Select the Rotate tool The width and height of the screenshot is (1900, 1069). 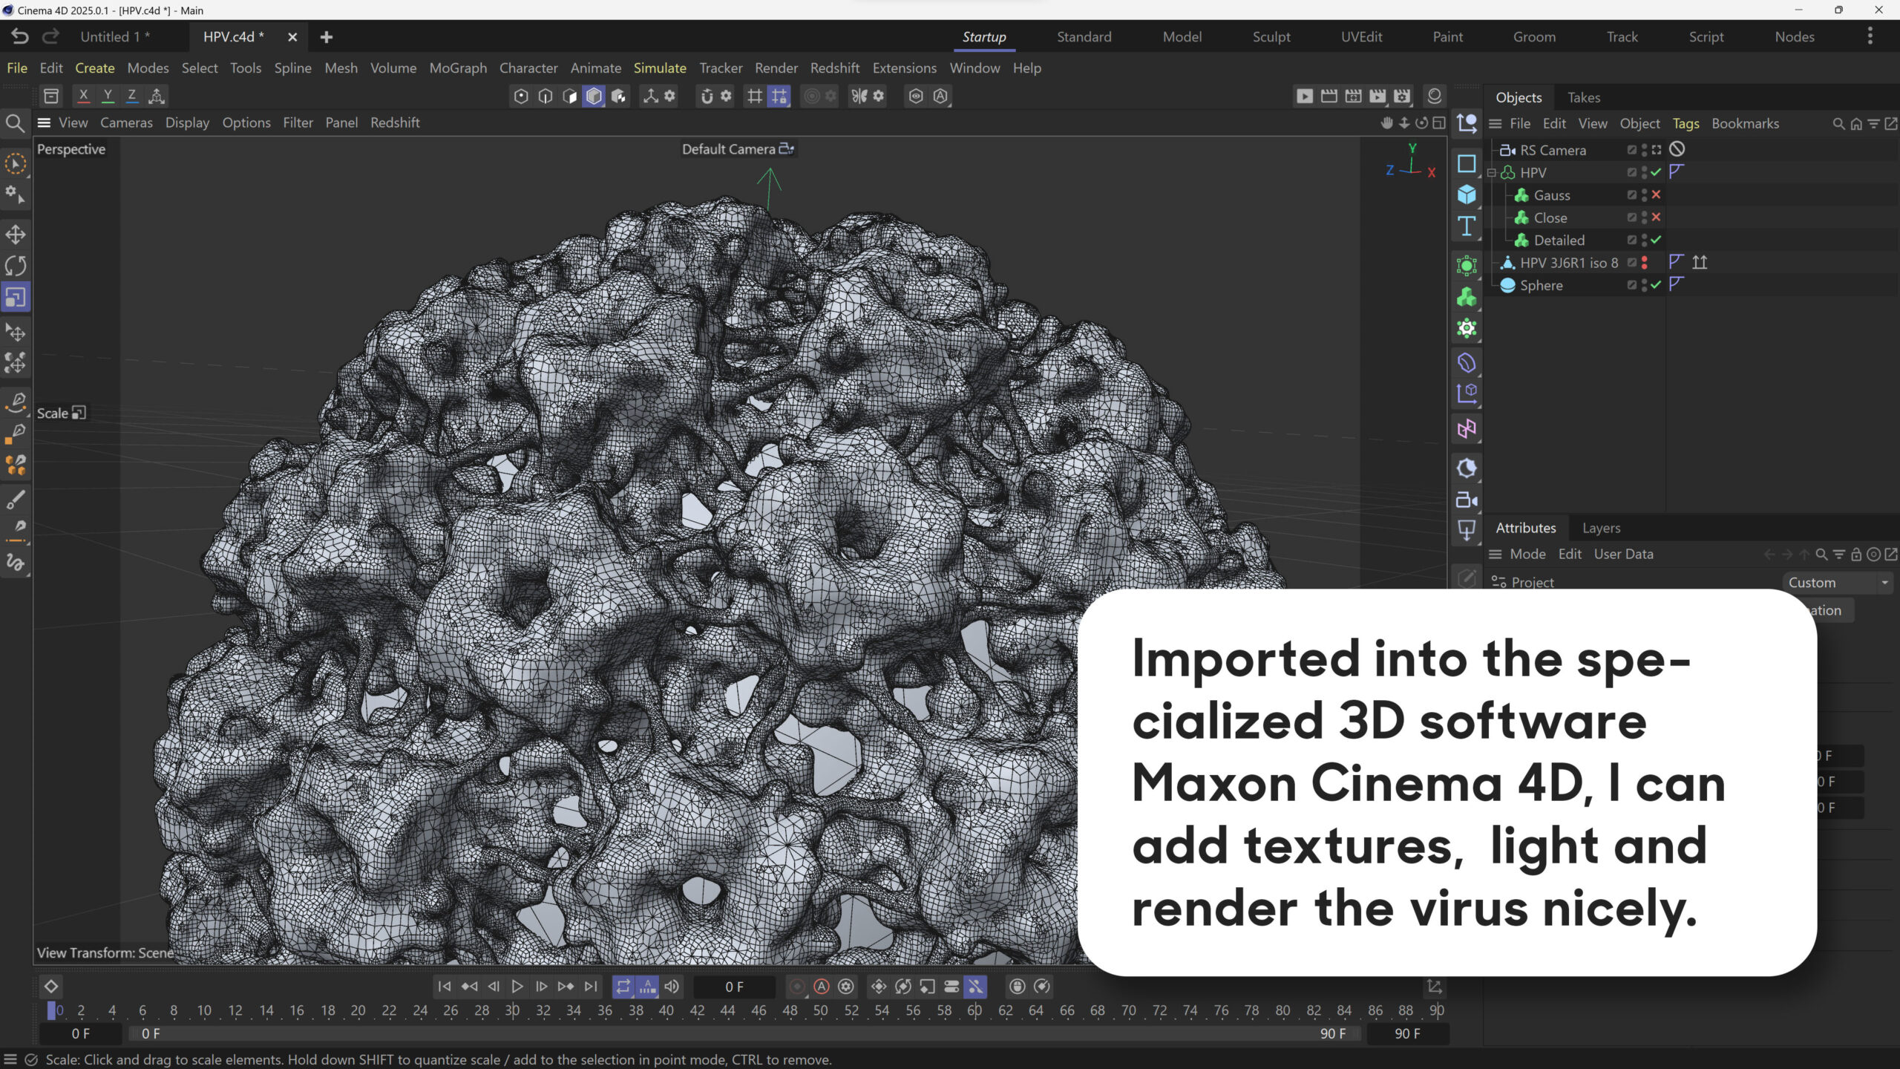click(x=16, y=266)
